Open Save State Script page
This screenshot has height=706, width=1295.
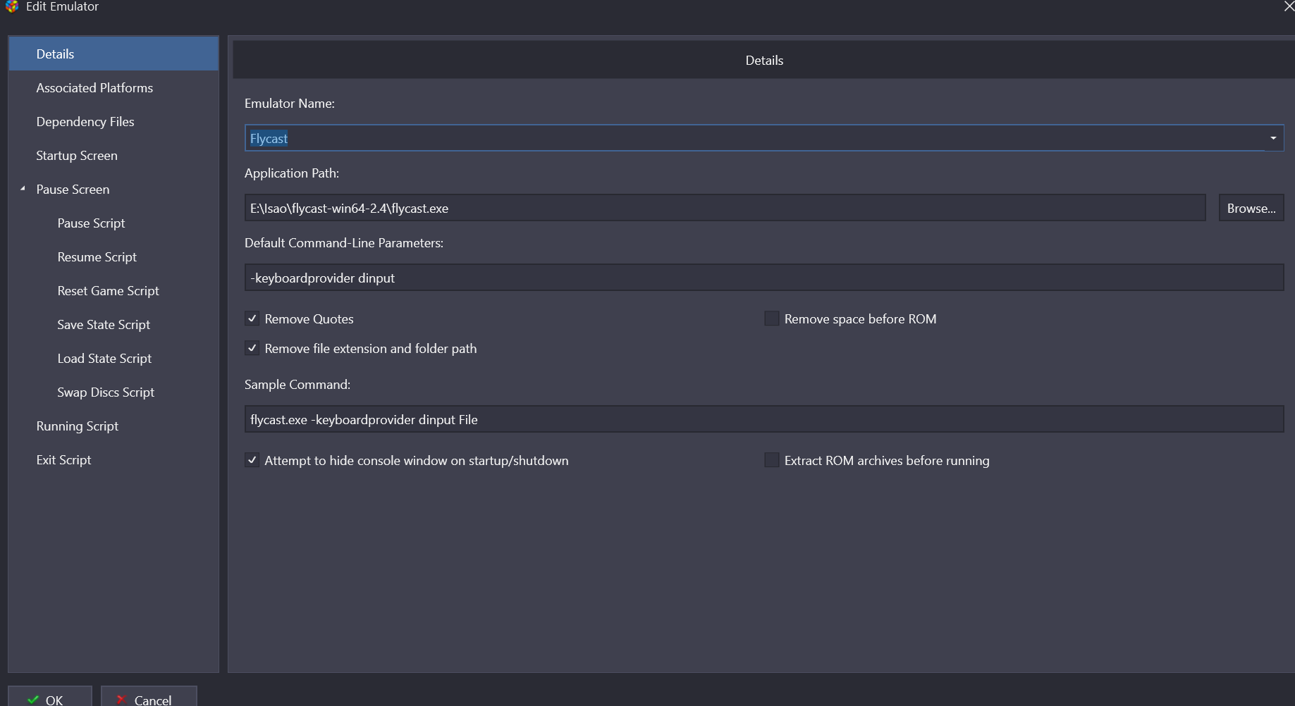click(104, 325)
